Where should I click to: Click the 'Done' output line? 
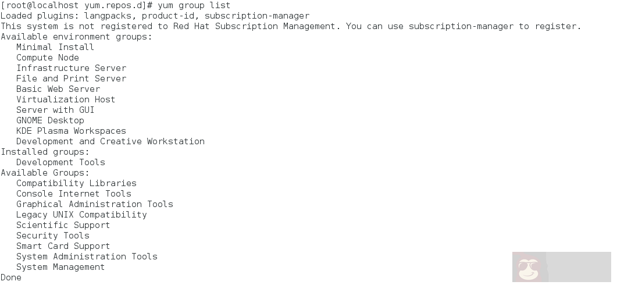pyautogui.click(x=10, y=277)
